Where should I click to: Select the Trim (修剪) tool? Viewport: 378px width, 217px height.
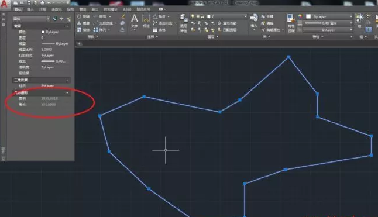100,16
